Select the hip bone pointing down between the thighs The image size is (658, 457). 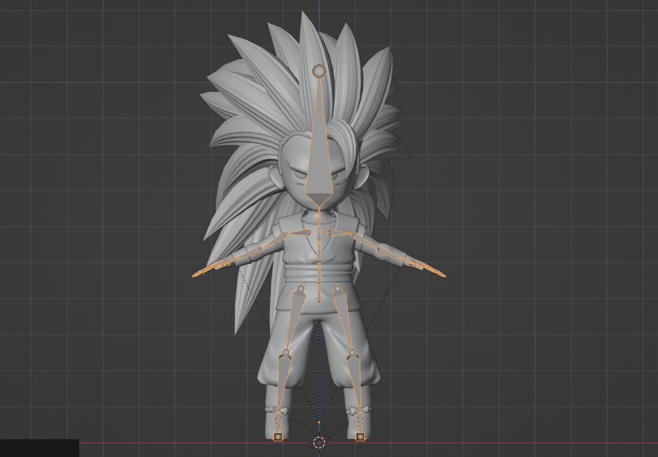319,294
